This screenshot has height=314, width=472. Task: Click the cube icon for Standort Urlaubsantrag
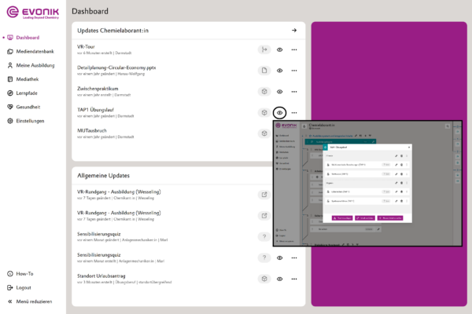[x=264, y=279]
